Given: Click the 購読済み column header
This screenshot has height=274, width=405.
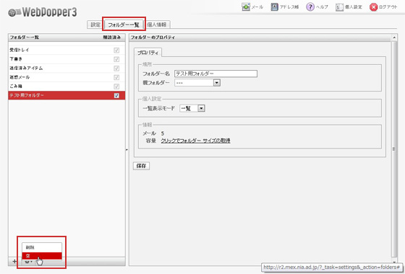Looking at the screenshot, I should tap(112, 37).
